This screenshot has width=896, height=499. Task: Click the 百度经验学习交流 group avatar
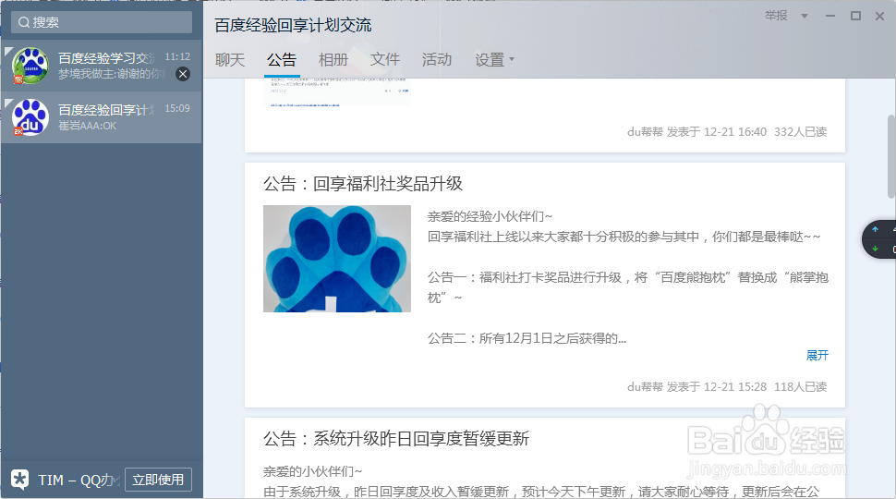(x=30, y=66)
